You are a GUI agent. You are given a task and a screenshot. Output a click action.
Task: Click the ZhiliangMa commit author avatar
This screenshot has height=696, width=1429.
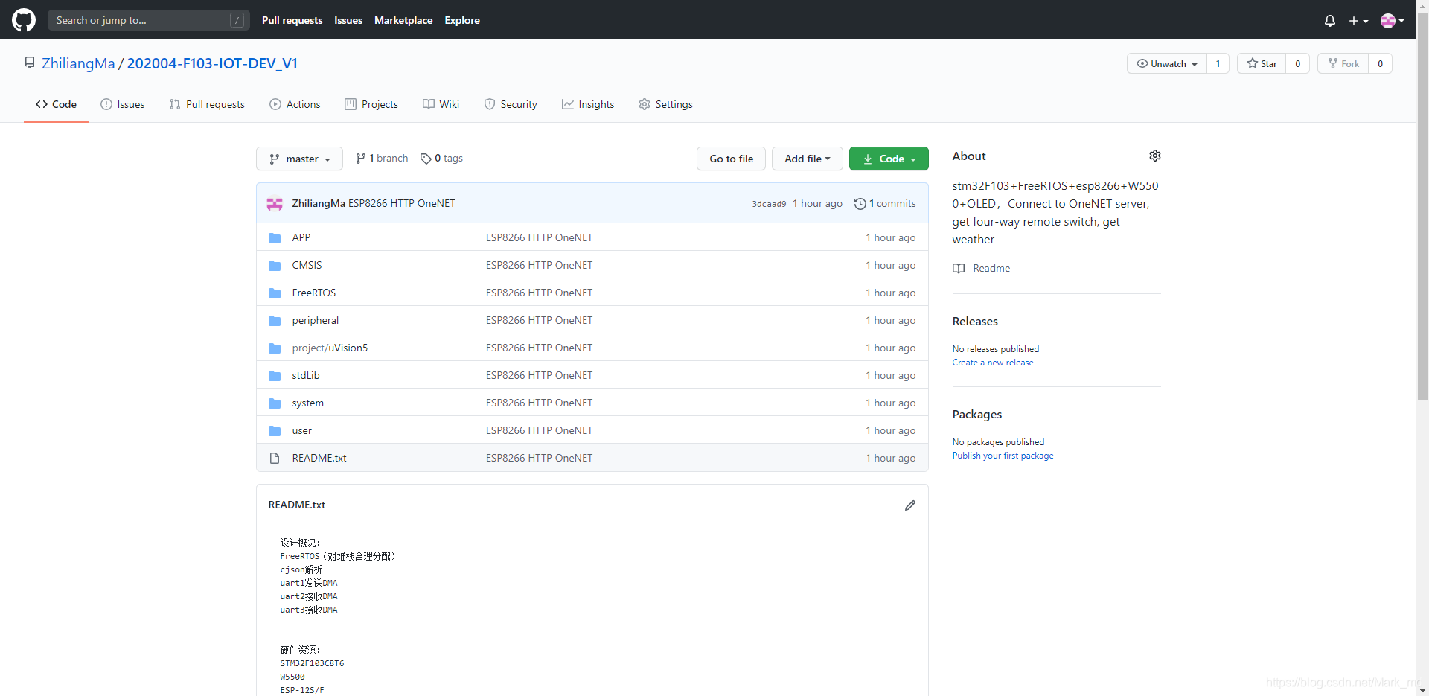(275, 203)
